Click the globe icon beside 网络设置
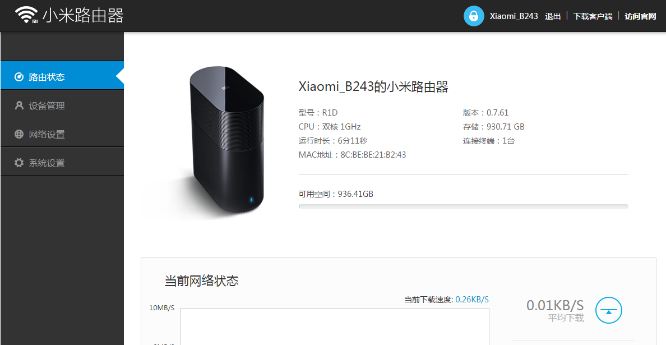This screenshot has height=345, width=666. (x=18, y=133)
